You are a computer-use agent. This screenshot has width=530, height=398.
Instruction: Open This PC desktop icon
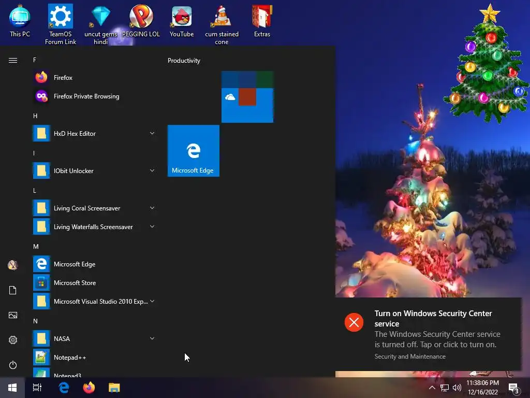[x=20, y=21]
